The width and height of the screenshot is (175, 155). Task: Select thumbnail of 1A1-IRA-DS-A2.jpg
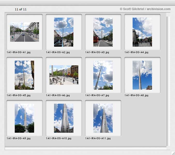(64, 32)
